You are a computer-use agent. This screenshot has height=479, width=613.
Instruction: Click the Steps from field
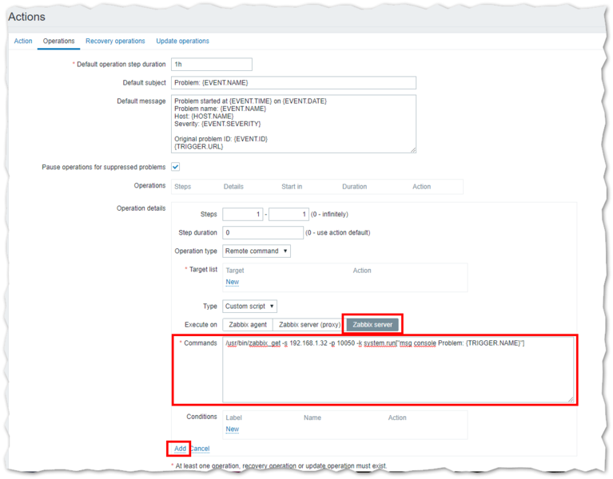coord(242,215)
